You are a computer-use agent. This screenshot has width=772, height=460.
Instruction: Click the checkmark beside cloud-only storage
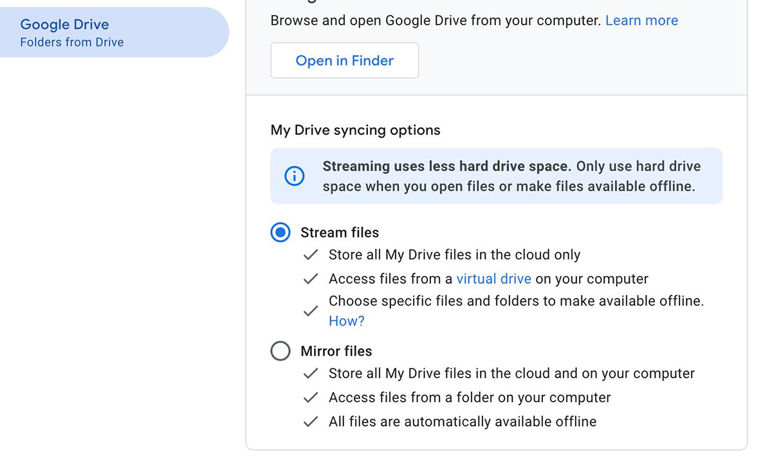310,255
